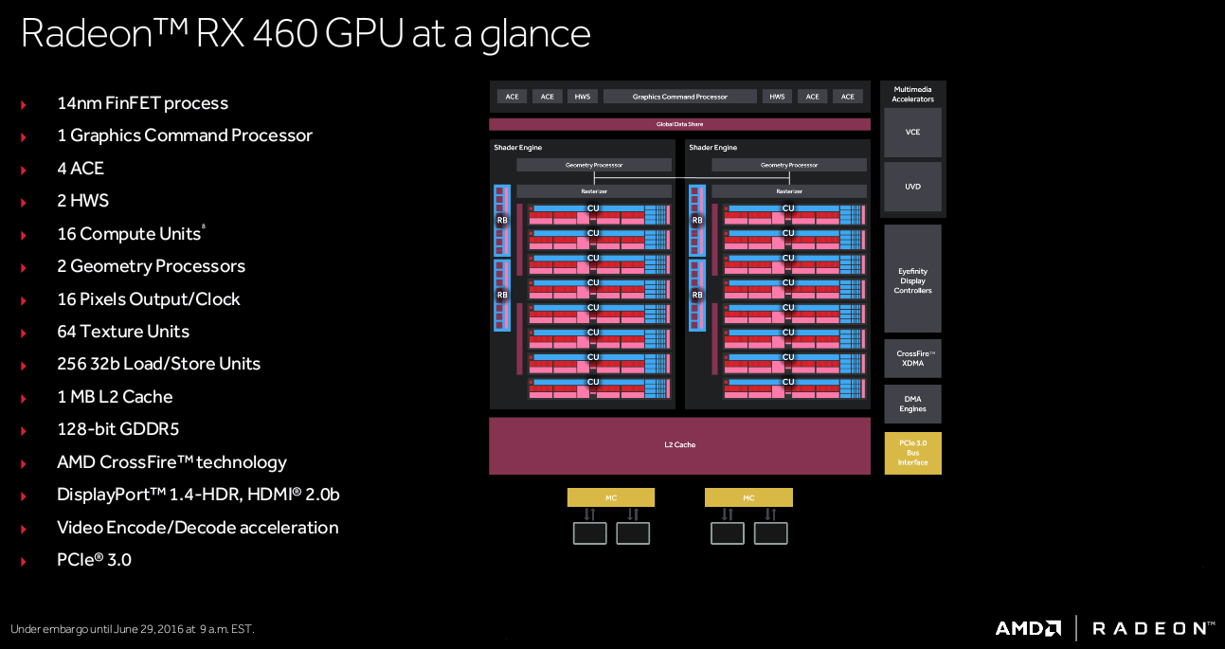
Task: Click the slide title "Radeon RX 460 GPU at a glance"
Action: (x=305, y=34)
